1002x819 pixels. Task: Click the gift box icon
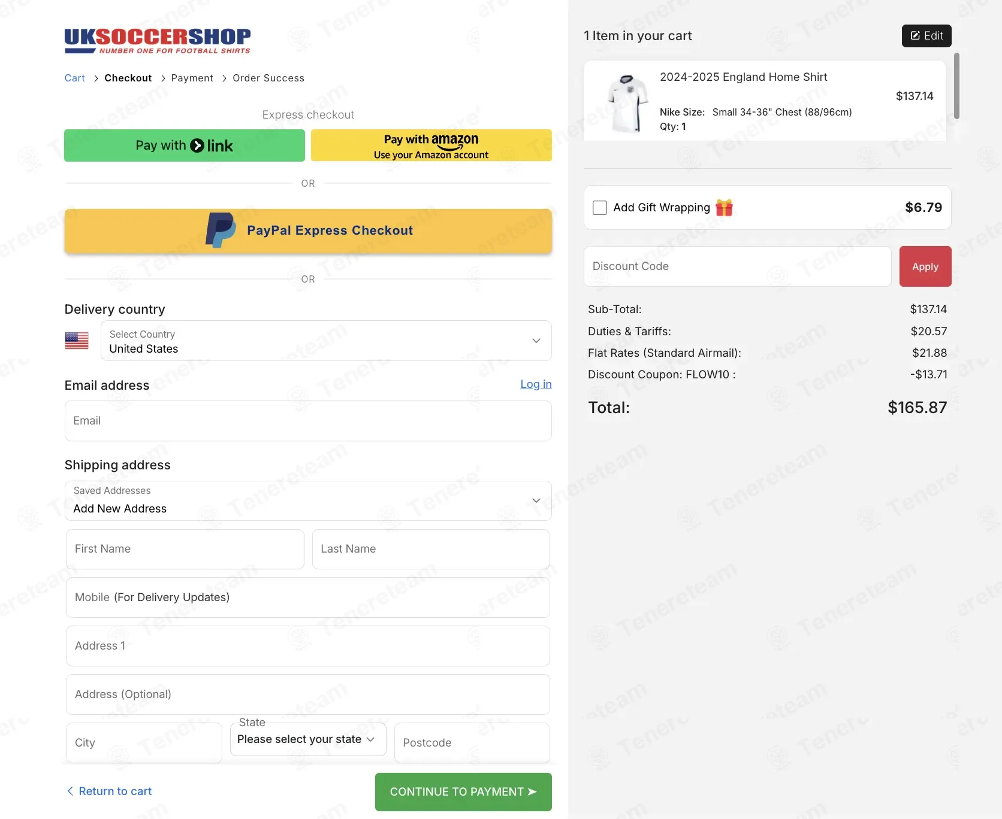tap(724, 207)
